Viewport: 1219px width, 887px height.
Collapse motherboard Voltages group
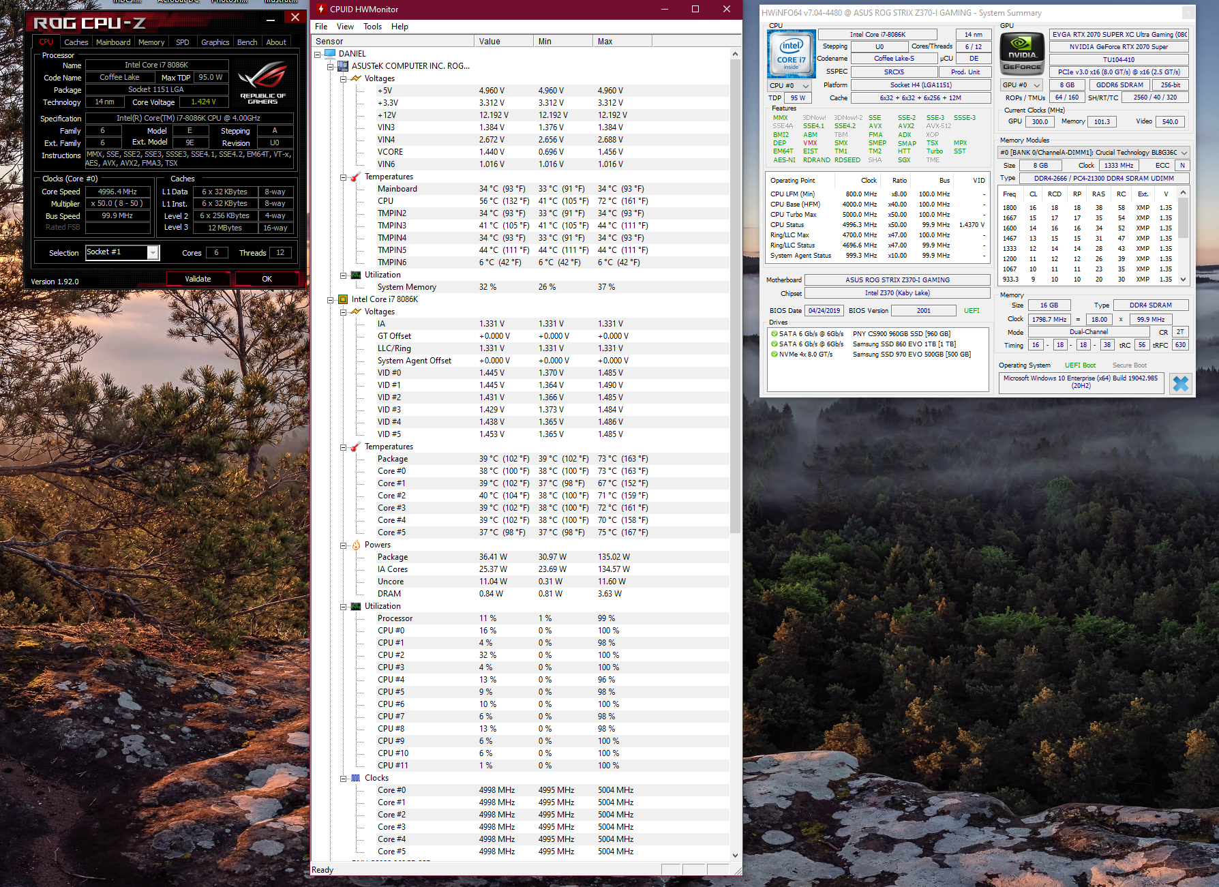(x=344, y=78)
